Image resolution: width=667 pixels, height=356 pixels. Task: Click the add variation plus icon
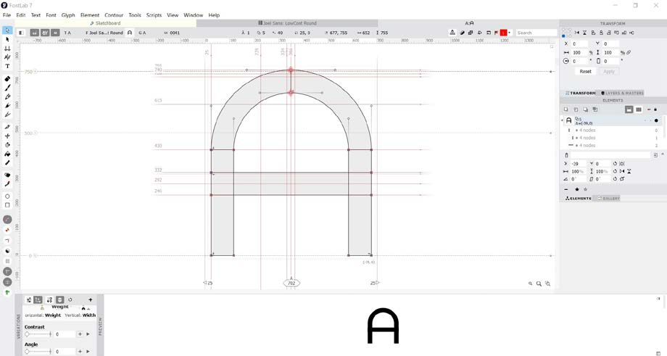(x=90, y=299)
